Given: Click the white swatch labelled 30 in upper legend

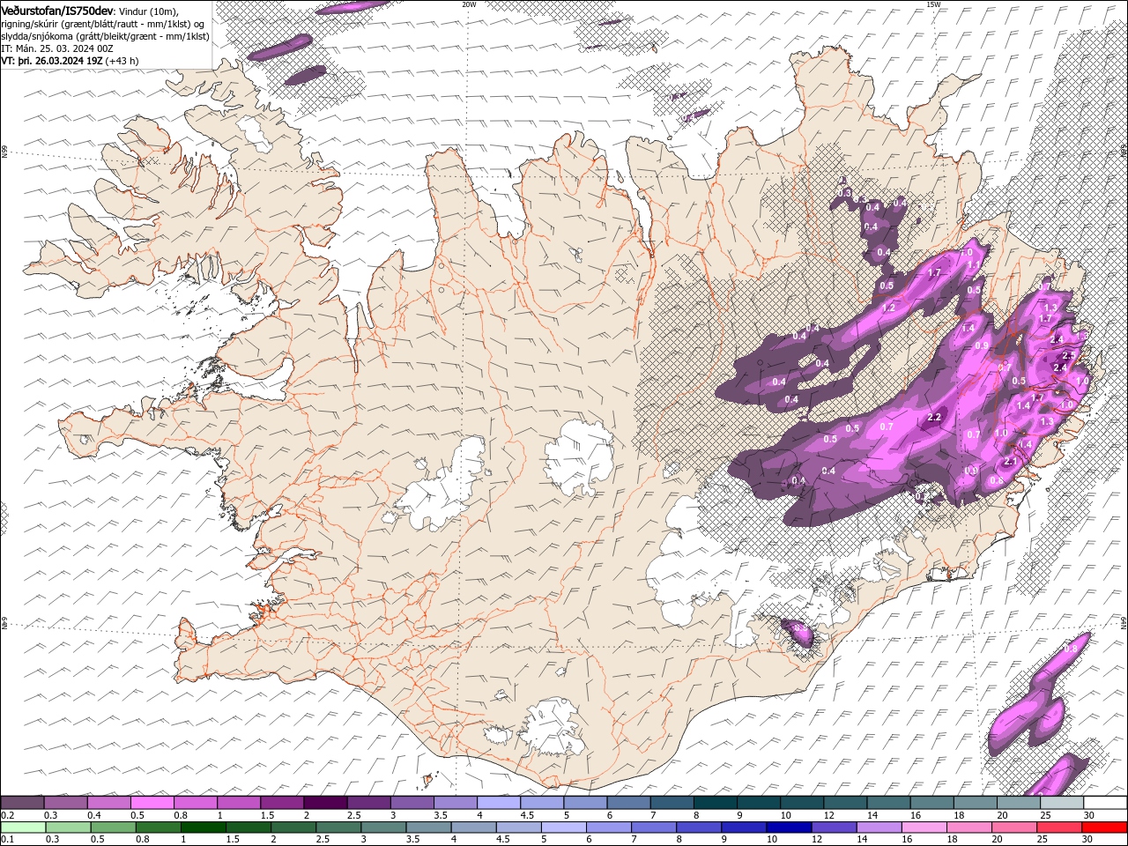Looking at the screenshot, I should click(x=1105, y=803).
